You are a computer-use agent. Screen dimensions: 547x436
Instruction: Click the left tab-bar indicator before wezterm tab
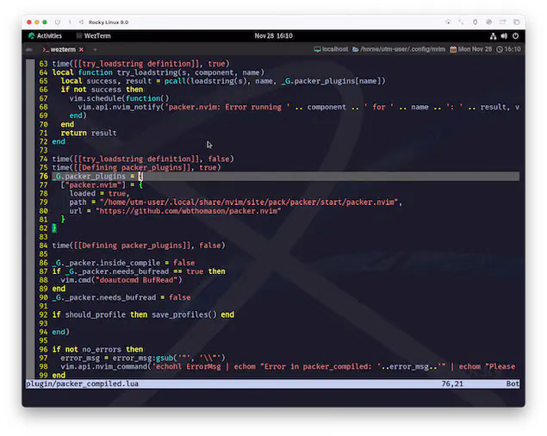pos(29,50)
